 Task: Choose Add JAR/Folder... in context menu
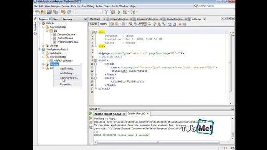(x=67, y=78)
